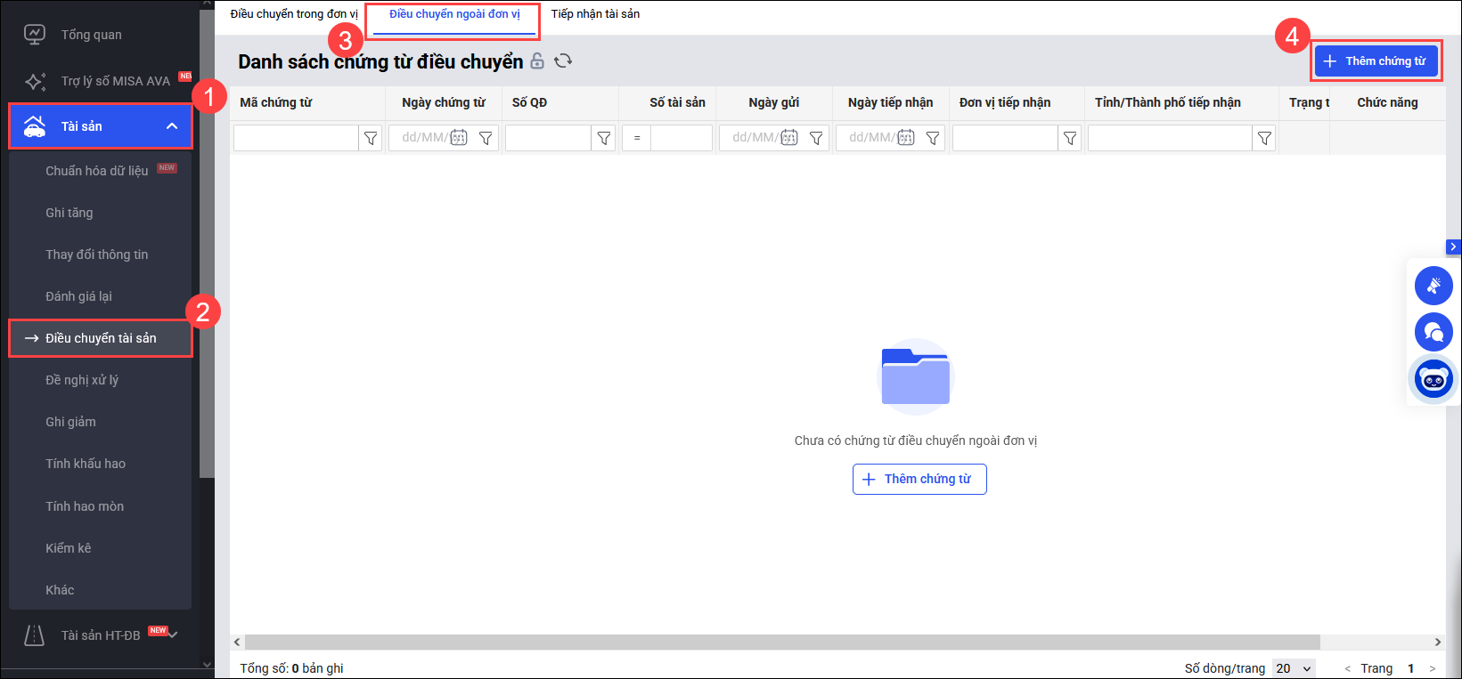Open the Tài sản HT-ĐB road icon
The image size is (1462, 679).
35,635
